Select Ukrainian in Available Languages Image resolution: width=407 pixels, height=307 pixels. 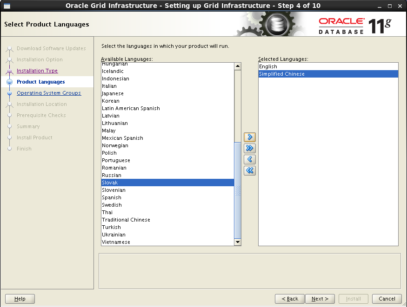tap(167, 235)
